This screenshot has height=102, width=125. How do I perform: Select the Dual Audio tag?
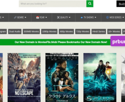point(15,31)
